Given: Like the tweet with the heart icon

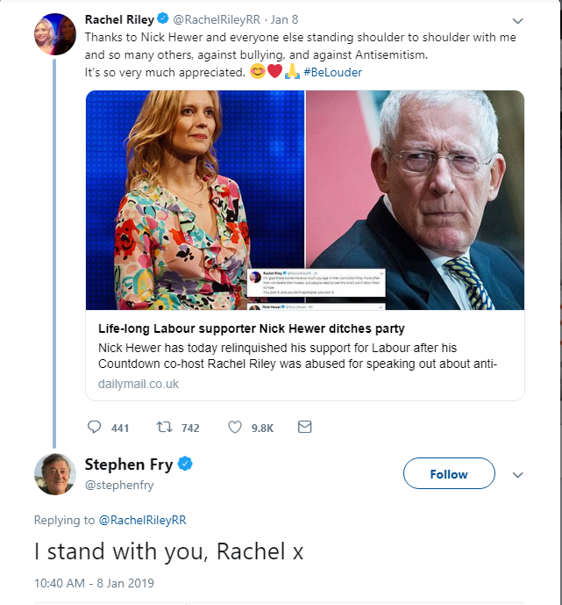Looking at the screenshot, I should point(235,428).
